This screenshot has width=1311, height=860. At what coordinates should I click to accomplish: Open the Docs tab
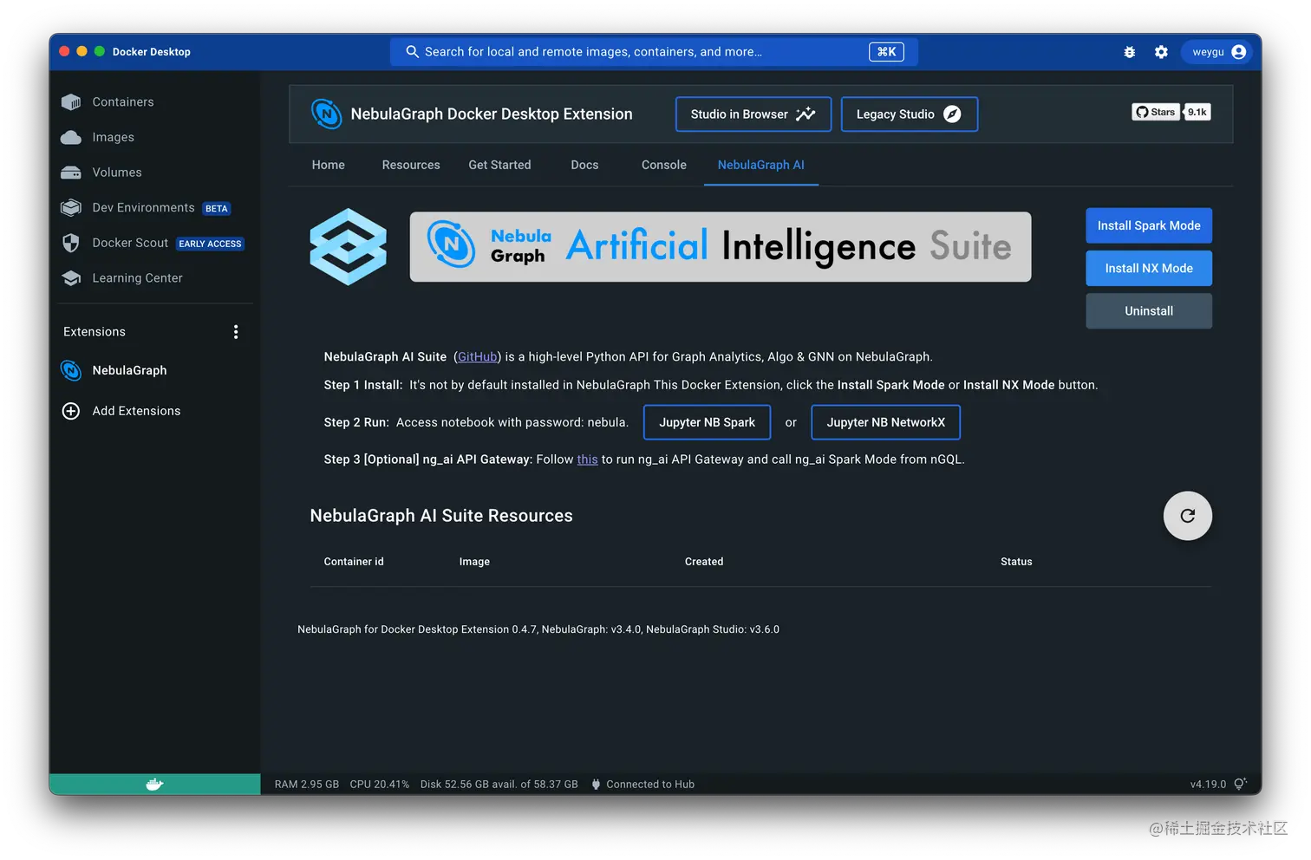(x=584, y=165)
